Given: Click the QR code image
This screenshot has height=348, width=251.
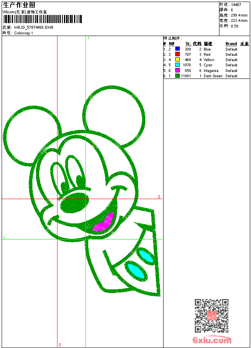Looking at the screenshot, I should click(x=211, y=316).
